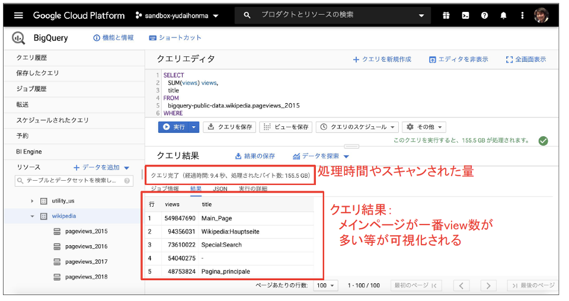The width and height of the screenshot is (569, 301).
Task: Open the gift free trial icon
Action: 446,15
